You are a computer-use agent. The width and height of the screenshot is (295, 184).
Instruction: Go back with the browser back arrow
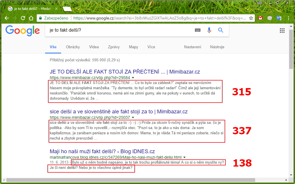(7, 18)
